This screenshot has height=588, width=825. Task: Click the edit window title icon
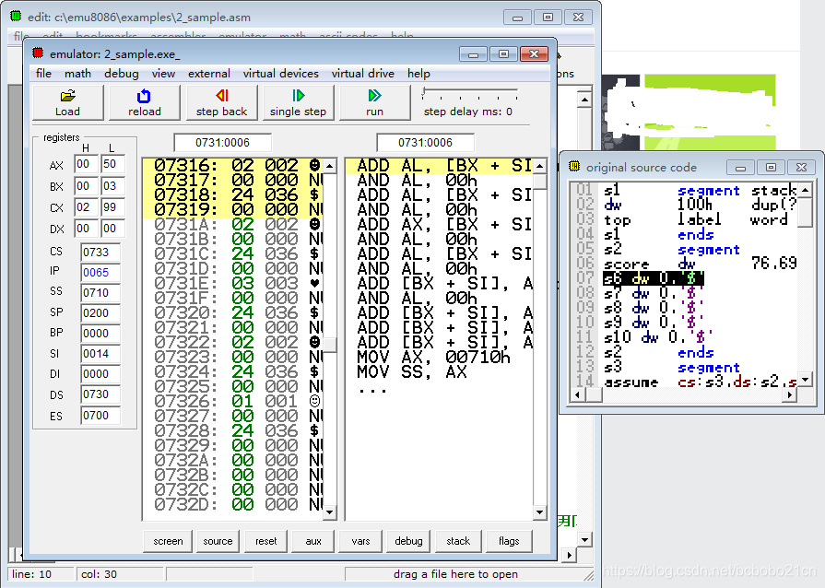(16, 17)
